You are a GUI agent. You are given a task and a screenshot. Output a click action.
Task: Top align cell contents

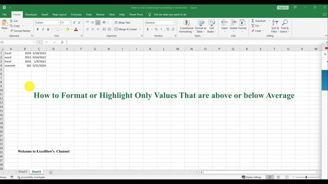(x=87, y=22)
